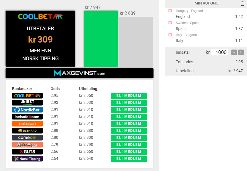Screen dimensions: 247x171
Task: Click Norsk Tipping odds 2.64
Action: pos(54,158)
